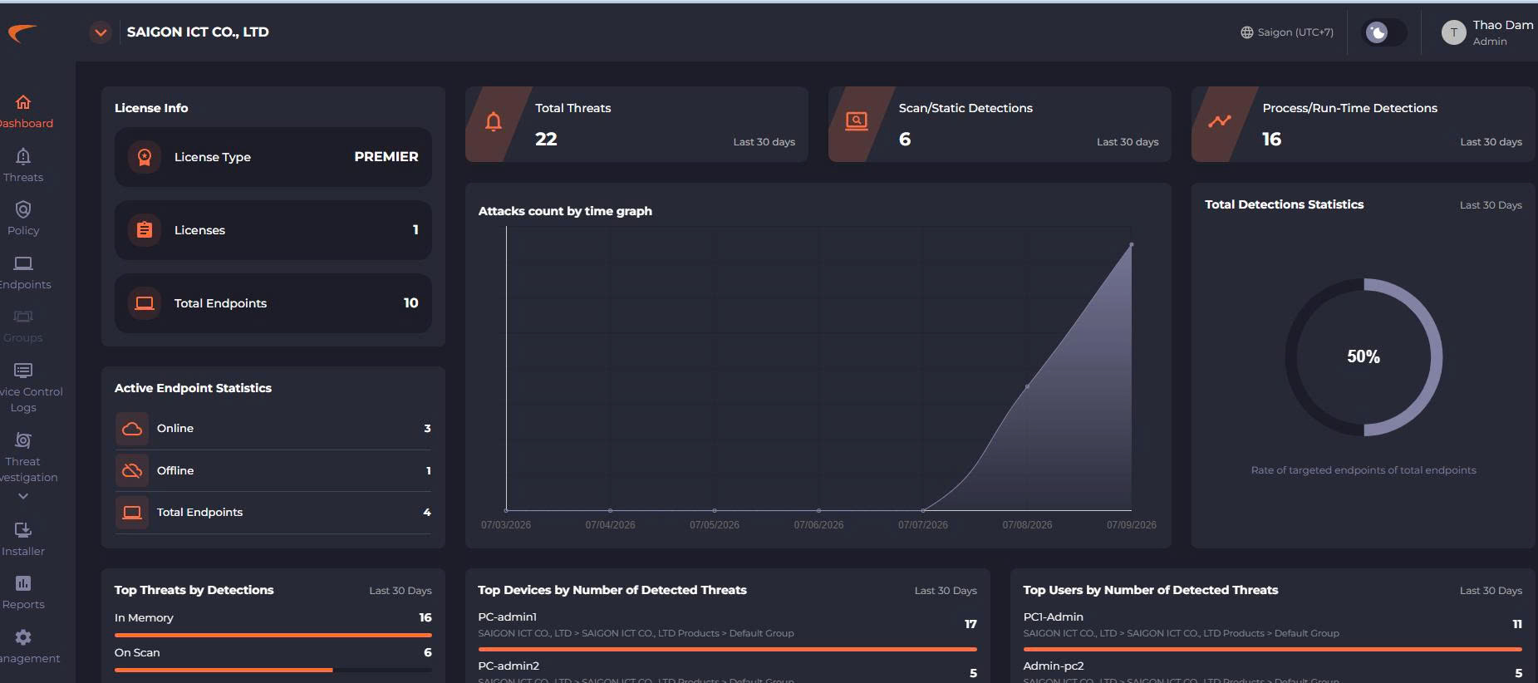This screenshot has height=683, width=1538.
Task: Click the globe icon beside Saigon timezone
Action: pos(1246,32)
